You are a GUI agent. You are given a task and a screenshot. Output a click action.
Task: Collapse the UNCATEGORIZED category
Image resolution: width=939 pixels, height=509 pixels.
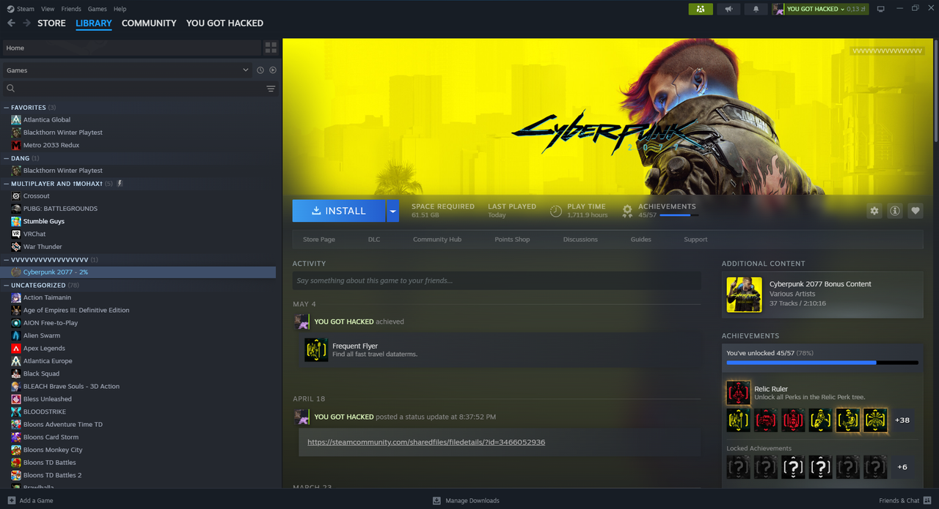[x=7, y=285]
